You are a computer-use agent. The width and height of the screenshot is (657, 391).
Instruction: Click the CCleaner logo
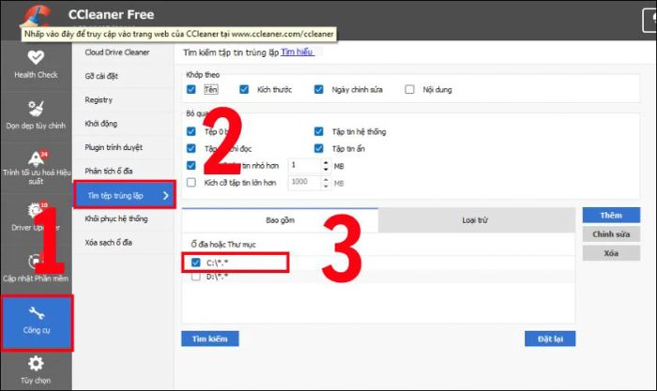[38, 15]
